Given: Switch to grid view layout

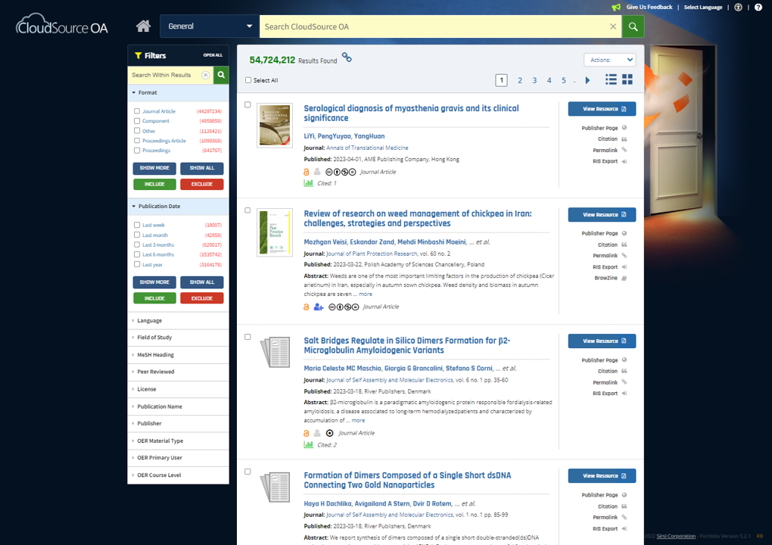Looking at the screenshot, I should tap(627, 79).
